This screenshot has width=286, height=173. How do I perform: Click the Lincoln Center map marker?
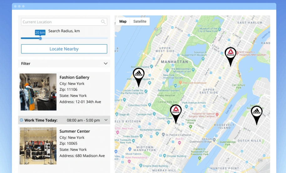(x=146, y=91)
